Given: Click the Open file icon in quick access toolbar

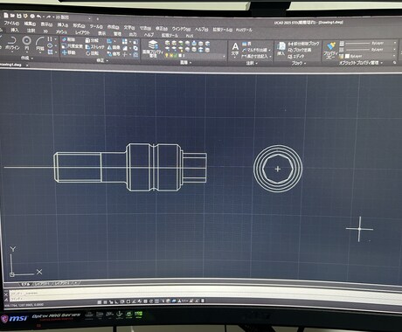Looking at the screenshot, I should (12, 15).
